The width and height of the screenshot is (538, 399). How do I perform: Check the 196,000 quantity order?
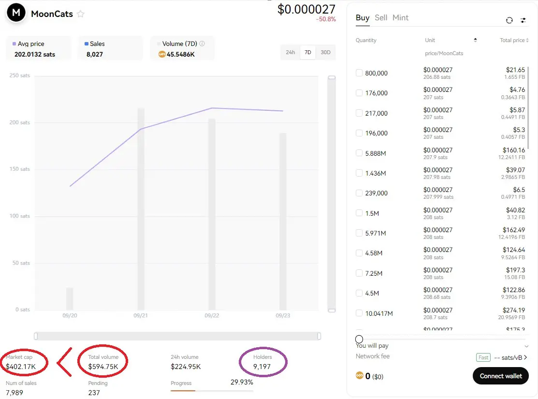(359, 133)
